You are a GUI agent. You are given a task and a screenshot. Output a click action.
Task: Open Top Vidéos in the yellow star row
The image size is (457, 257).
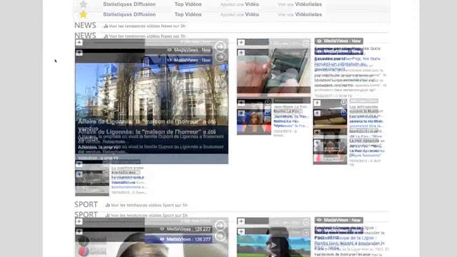point(188,14)
